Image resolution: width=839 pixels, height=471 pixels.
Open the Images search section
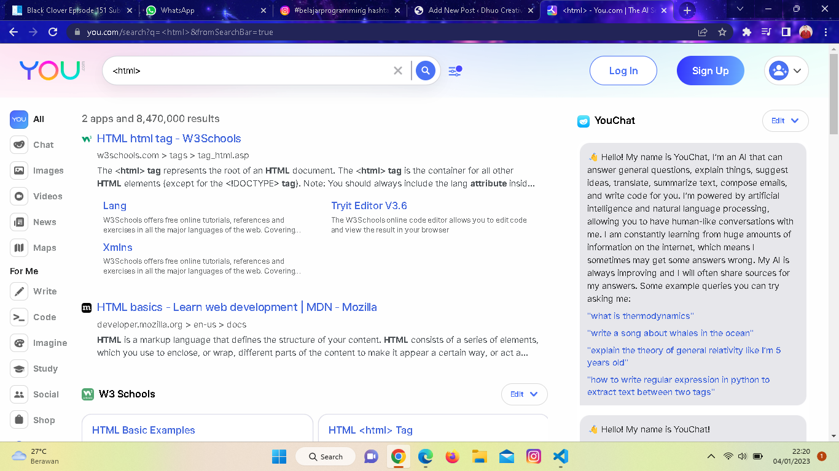coord(19,170)
